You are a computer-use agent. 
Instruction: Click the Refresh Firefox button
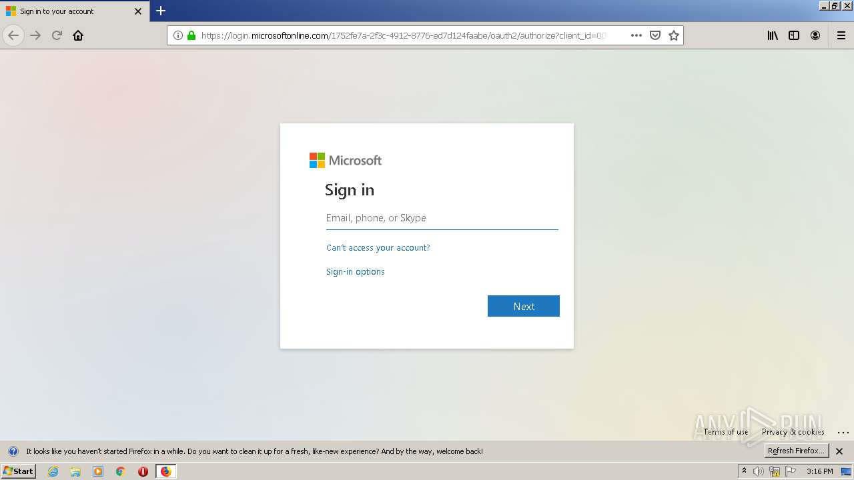pyautogui.click(x=797, y=451)
